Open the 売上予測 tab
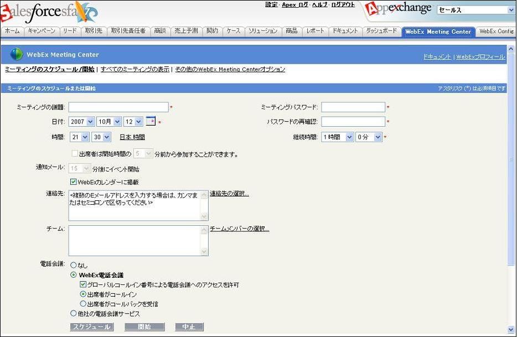The height and width of the screenshot is (337, 517). pyautogui.click(x=186, y=32)
